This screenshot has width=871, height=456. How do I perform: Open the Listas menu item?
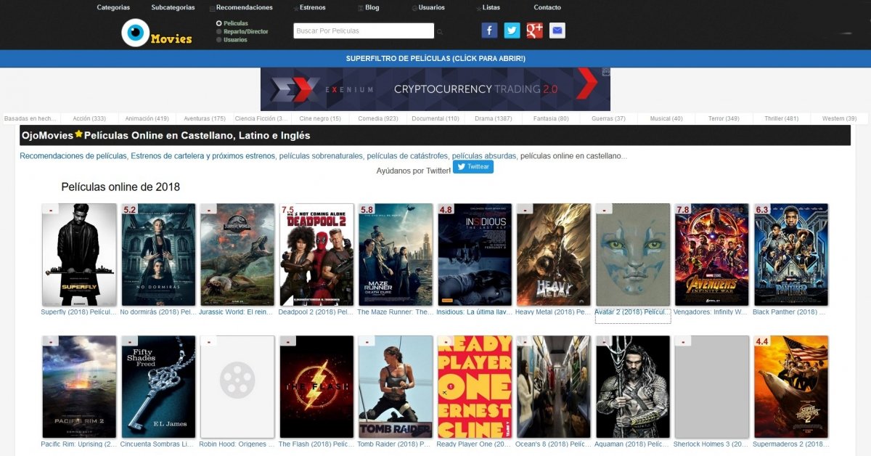(x=491, y=7)
